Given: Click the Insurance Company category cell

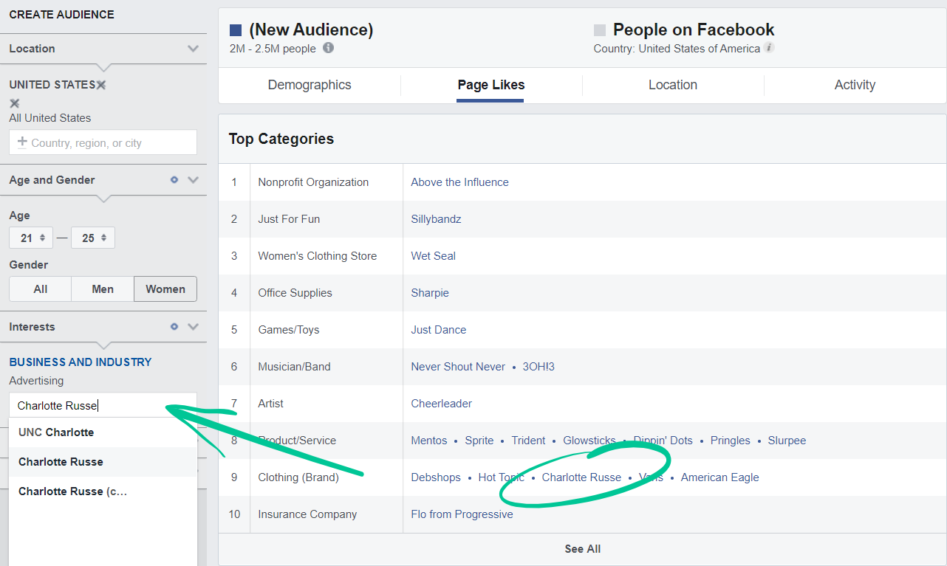Looking at the screenshot, I should (307, 514).
